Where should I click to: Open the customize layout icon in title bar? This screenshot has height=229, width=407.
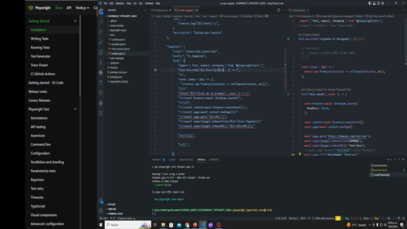click(x=383, y=3)
